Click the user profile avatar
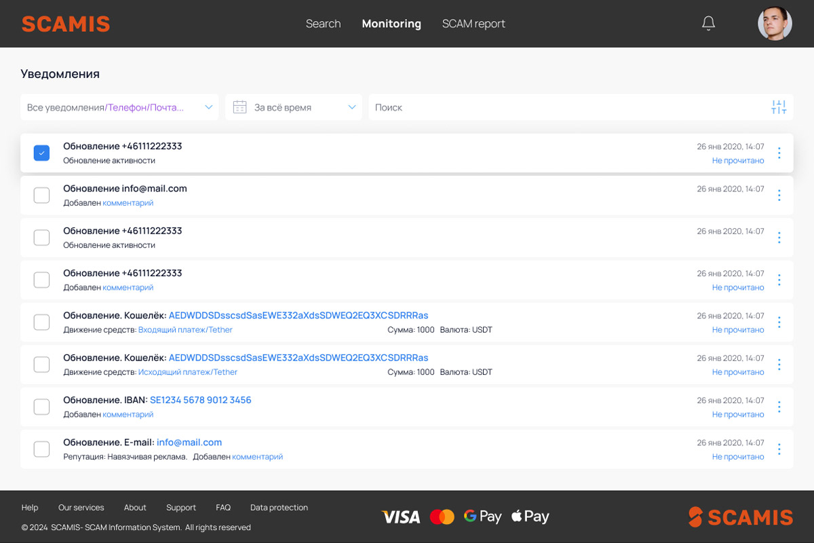This screenshot has width=814, height=543. coord(775,24)
